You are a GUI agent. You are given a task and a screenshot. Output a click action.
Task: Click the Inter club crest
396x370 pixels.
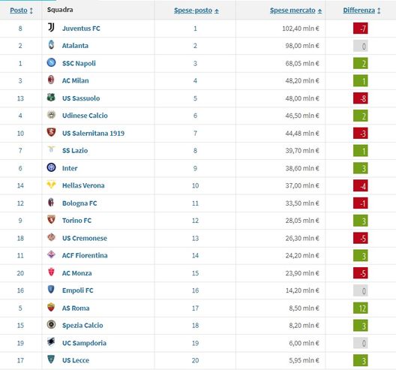click(51, 167)
